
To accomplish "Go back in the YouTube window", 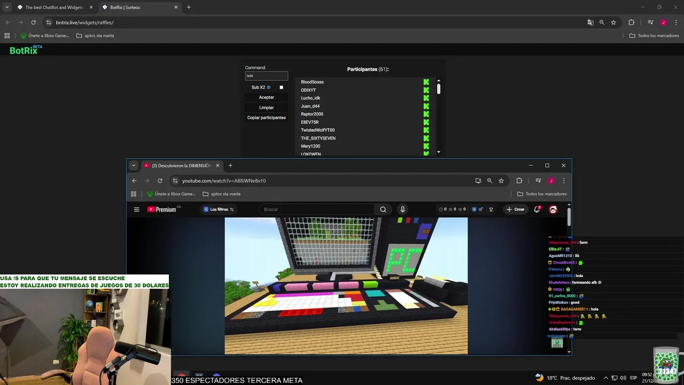I will (x=134, y=181).
